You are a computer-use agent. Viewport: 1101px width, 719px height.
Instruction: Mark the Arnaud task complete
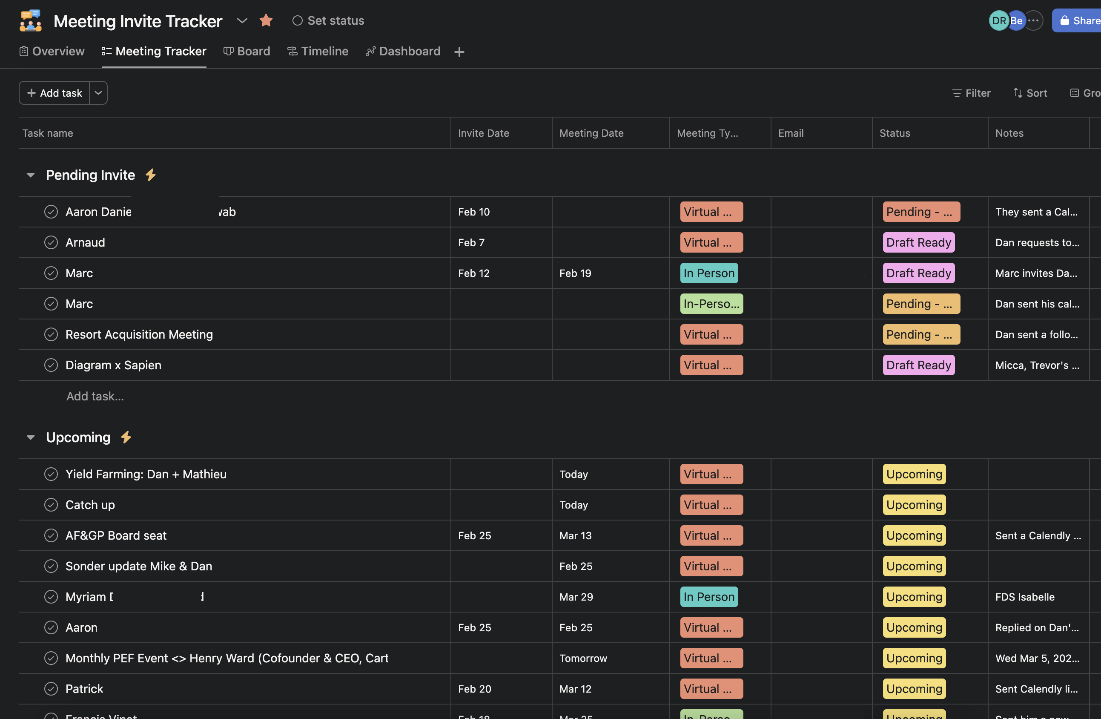coord(51,242)
